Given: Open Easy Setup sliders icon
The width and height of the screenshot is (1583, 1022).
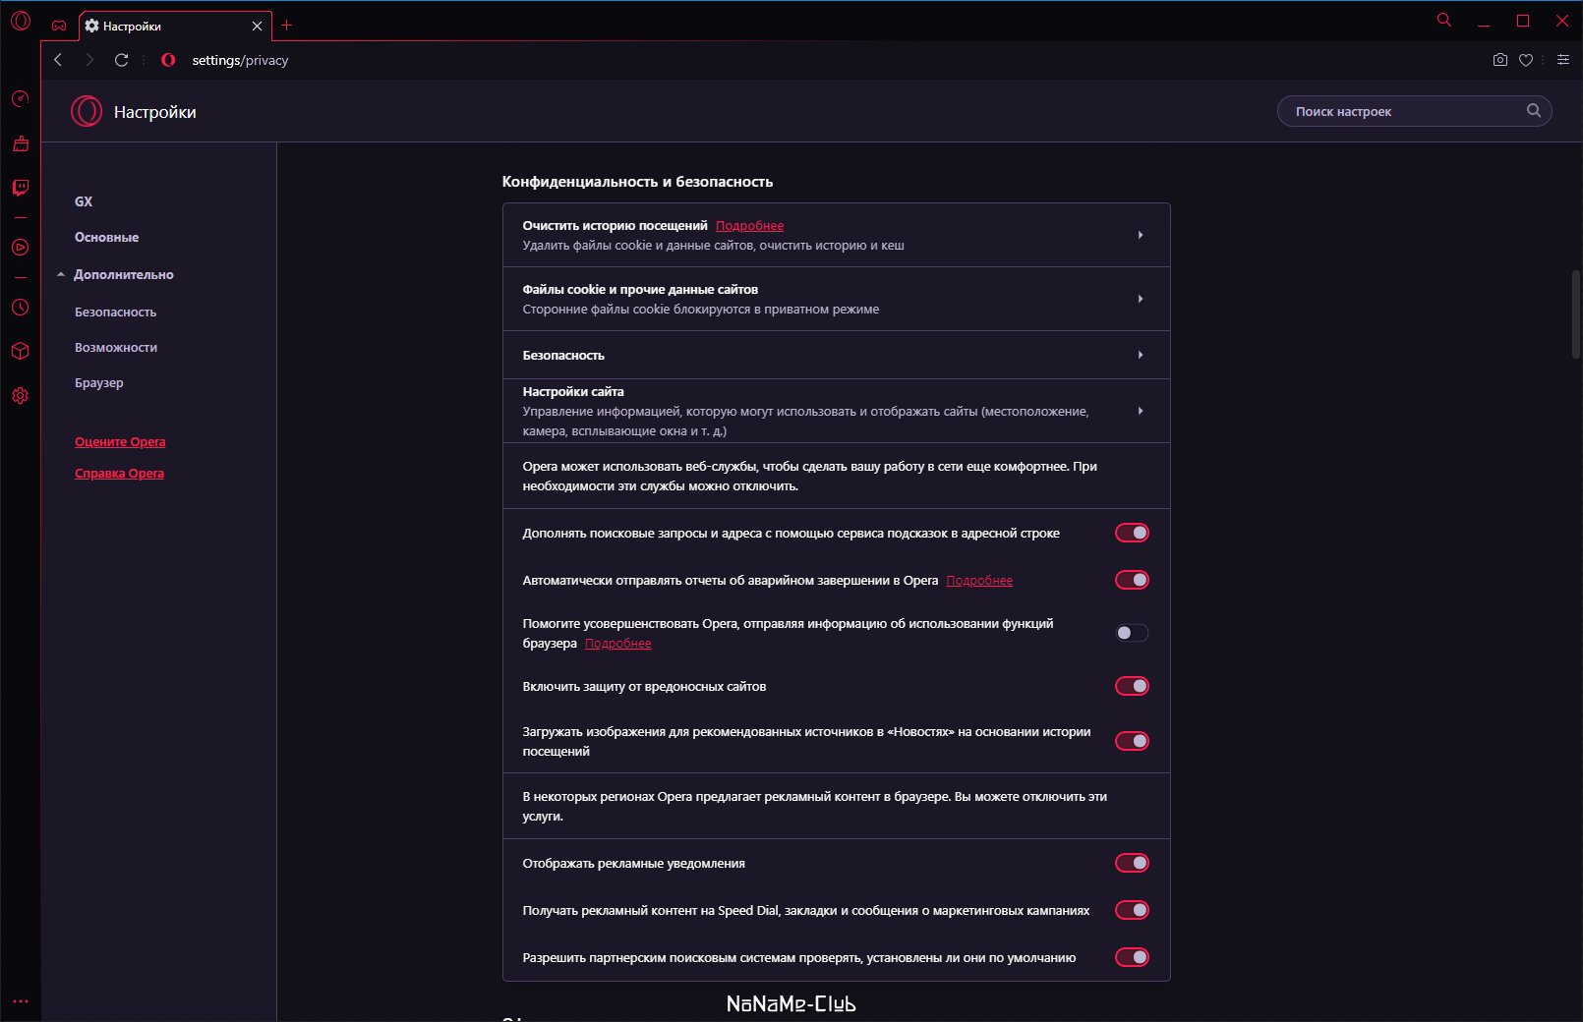Looking at the screenshot, I should tap(1563, 60).
